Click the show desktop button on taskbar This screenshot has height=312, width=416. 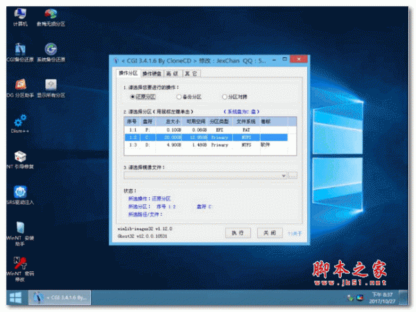404,297
